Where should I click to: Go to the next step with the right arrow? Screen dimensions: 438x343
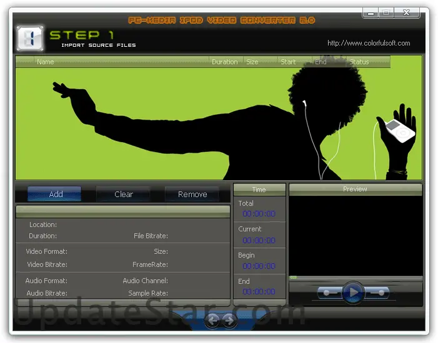tap(229, 321)
